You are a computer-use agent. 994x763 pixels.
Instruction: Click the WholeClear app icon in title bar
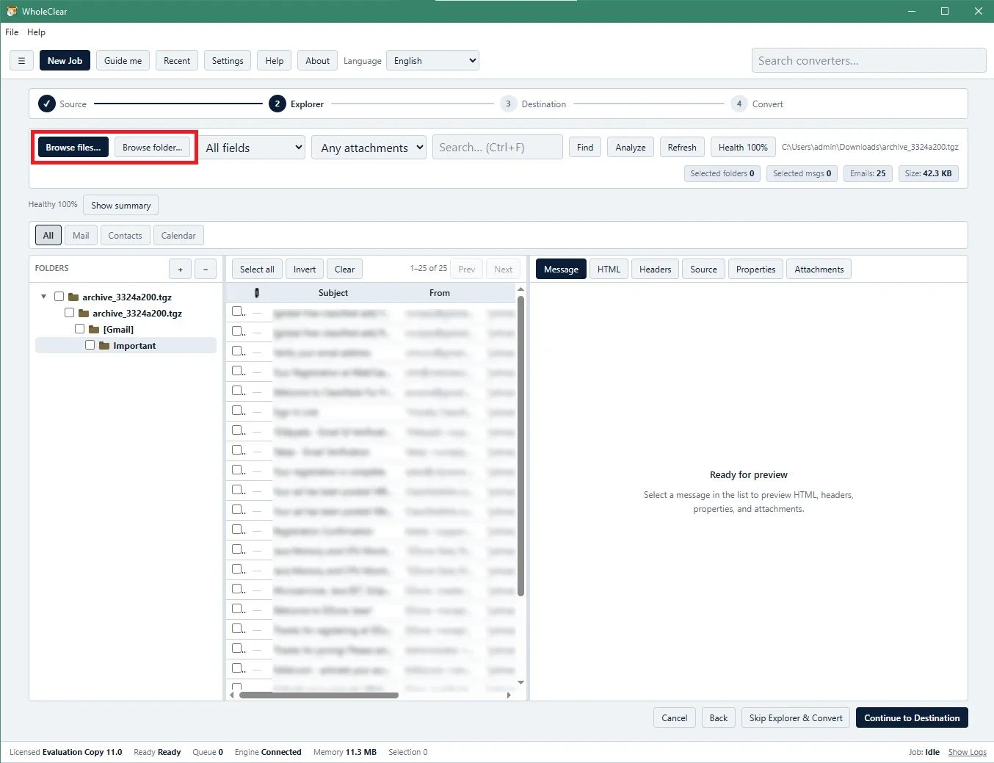pyautogui.click(x=12, y=11)
